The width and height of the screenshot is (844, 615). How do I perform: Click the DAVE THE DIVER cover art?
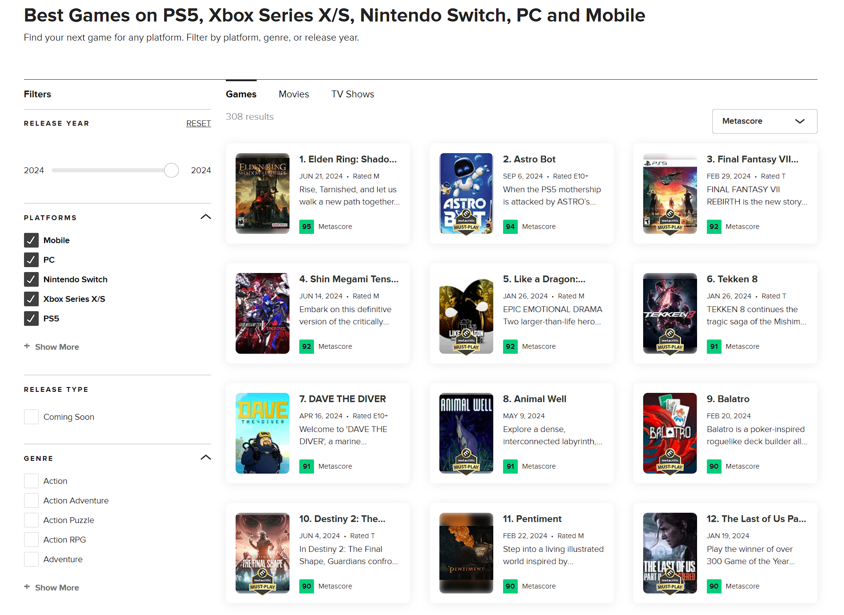(x=263, y=433)
